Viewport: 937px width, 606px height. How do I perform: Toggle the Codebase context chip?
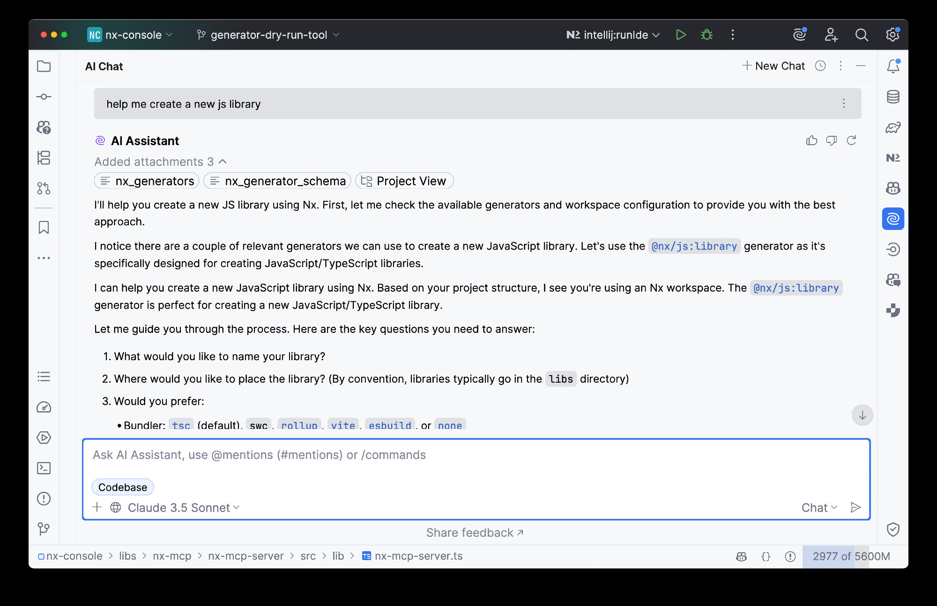click(123, 487)
